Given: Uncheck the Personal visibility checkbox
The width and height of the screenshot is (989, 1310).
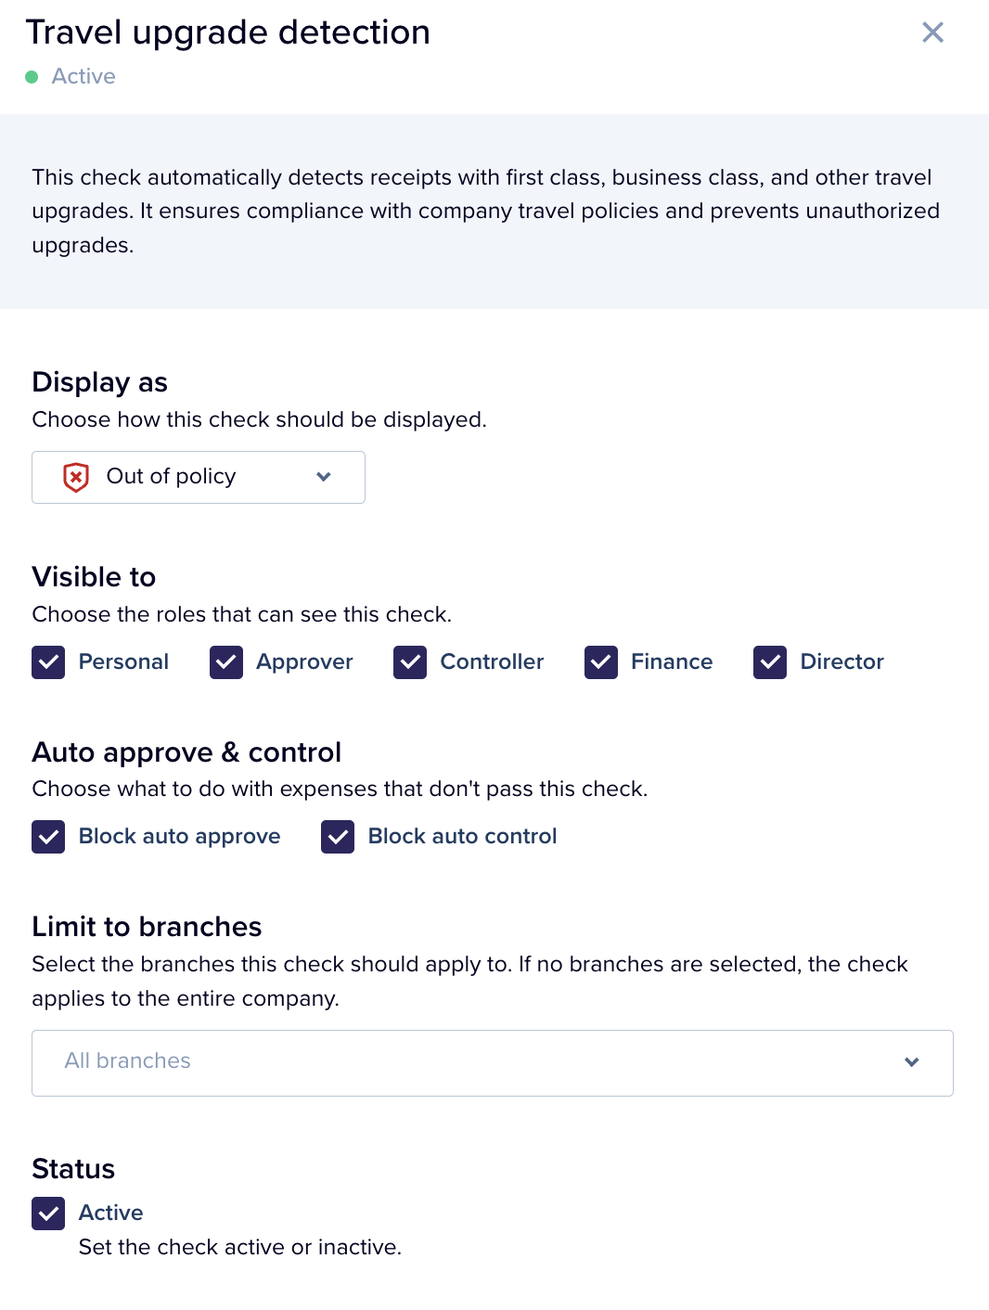Looking at the screenshot, I should (x=47, y=662).
